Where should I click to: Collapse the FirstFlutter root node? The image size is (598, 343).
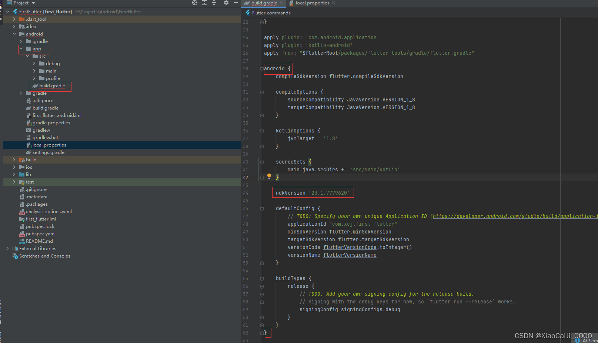click(7, 12)
